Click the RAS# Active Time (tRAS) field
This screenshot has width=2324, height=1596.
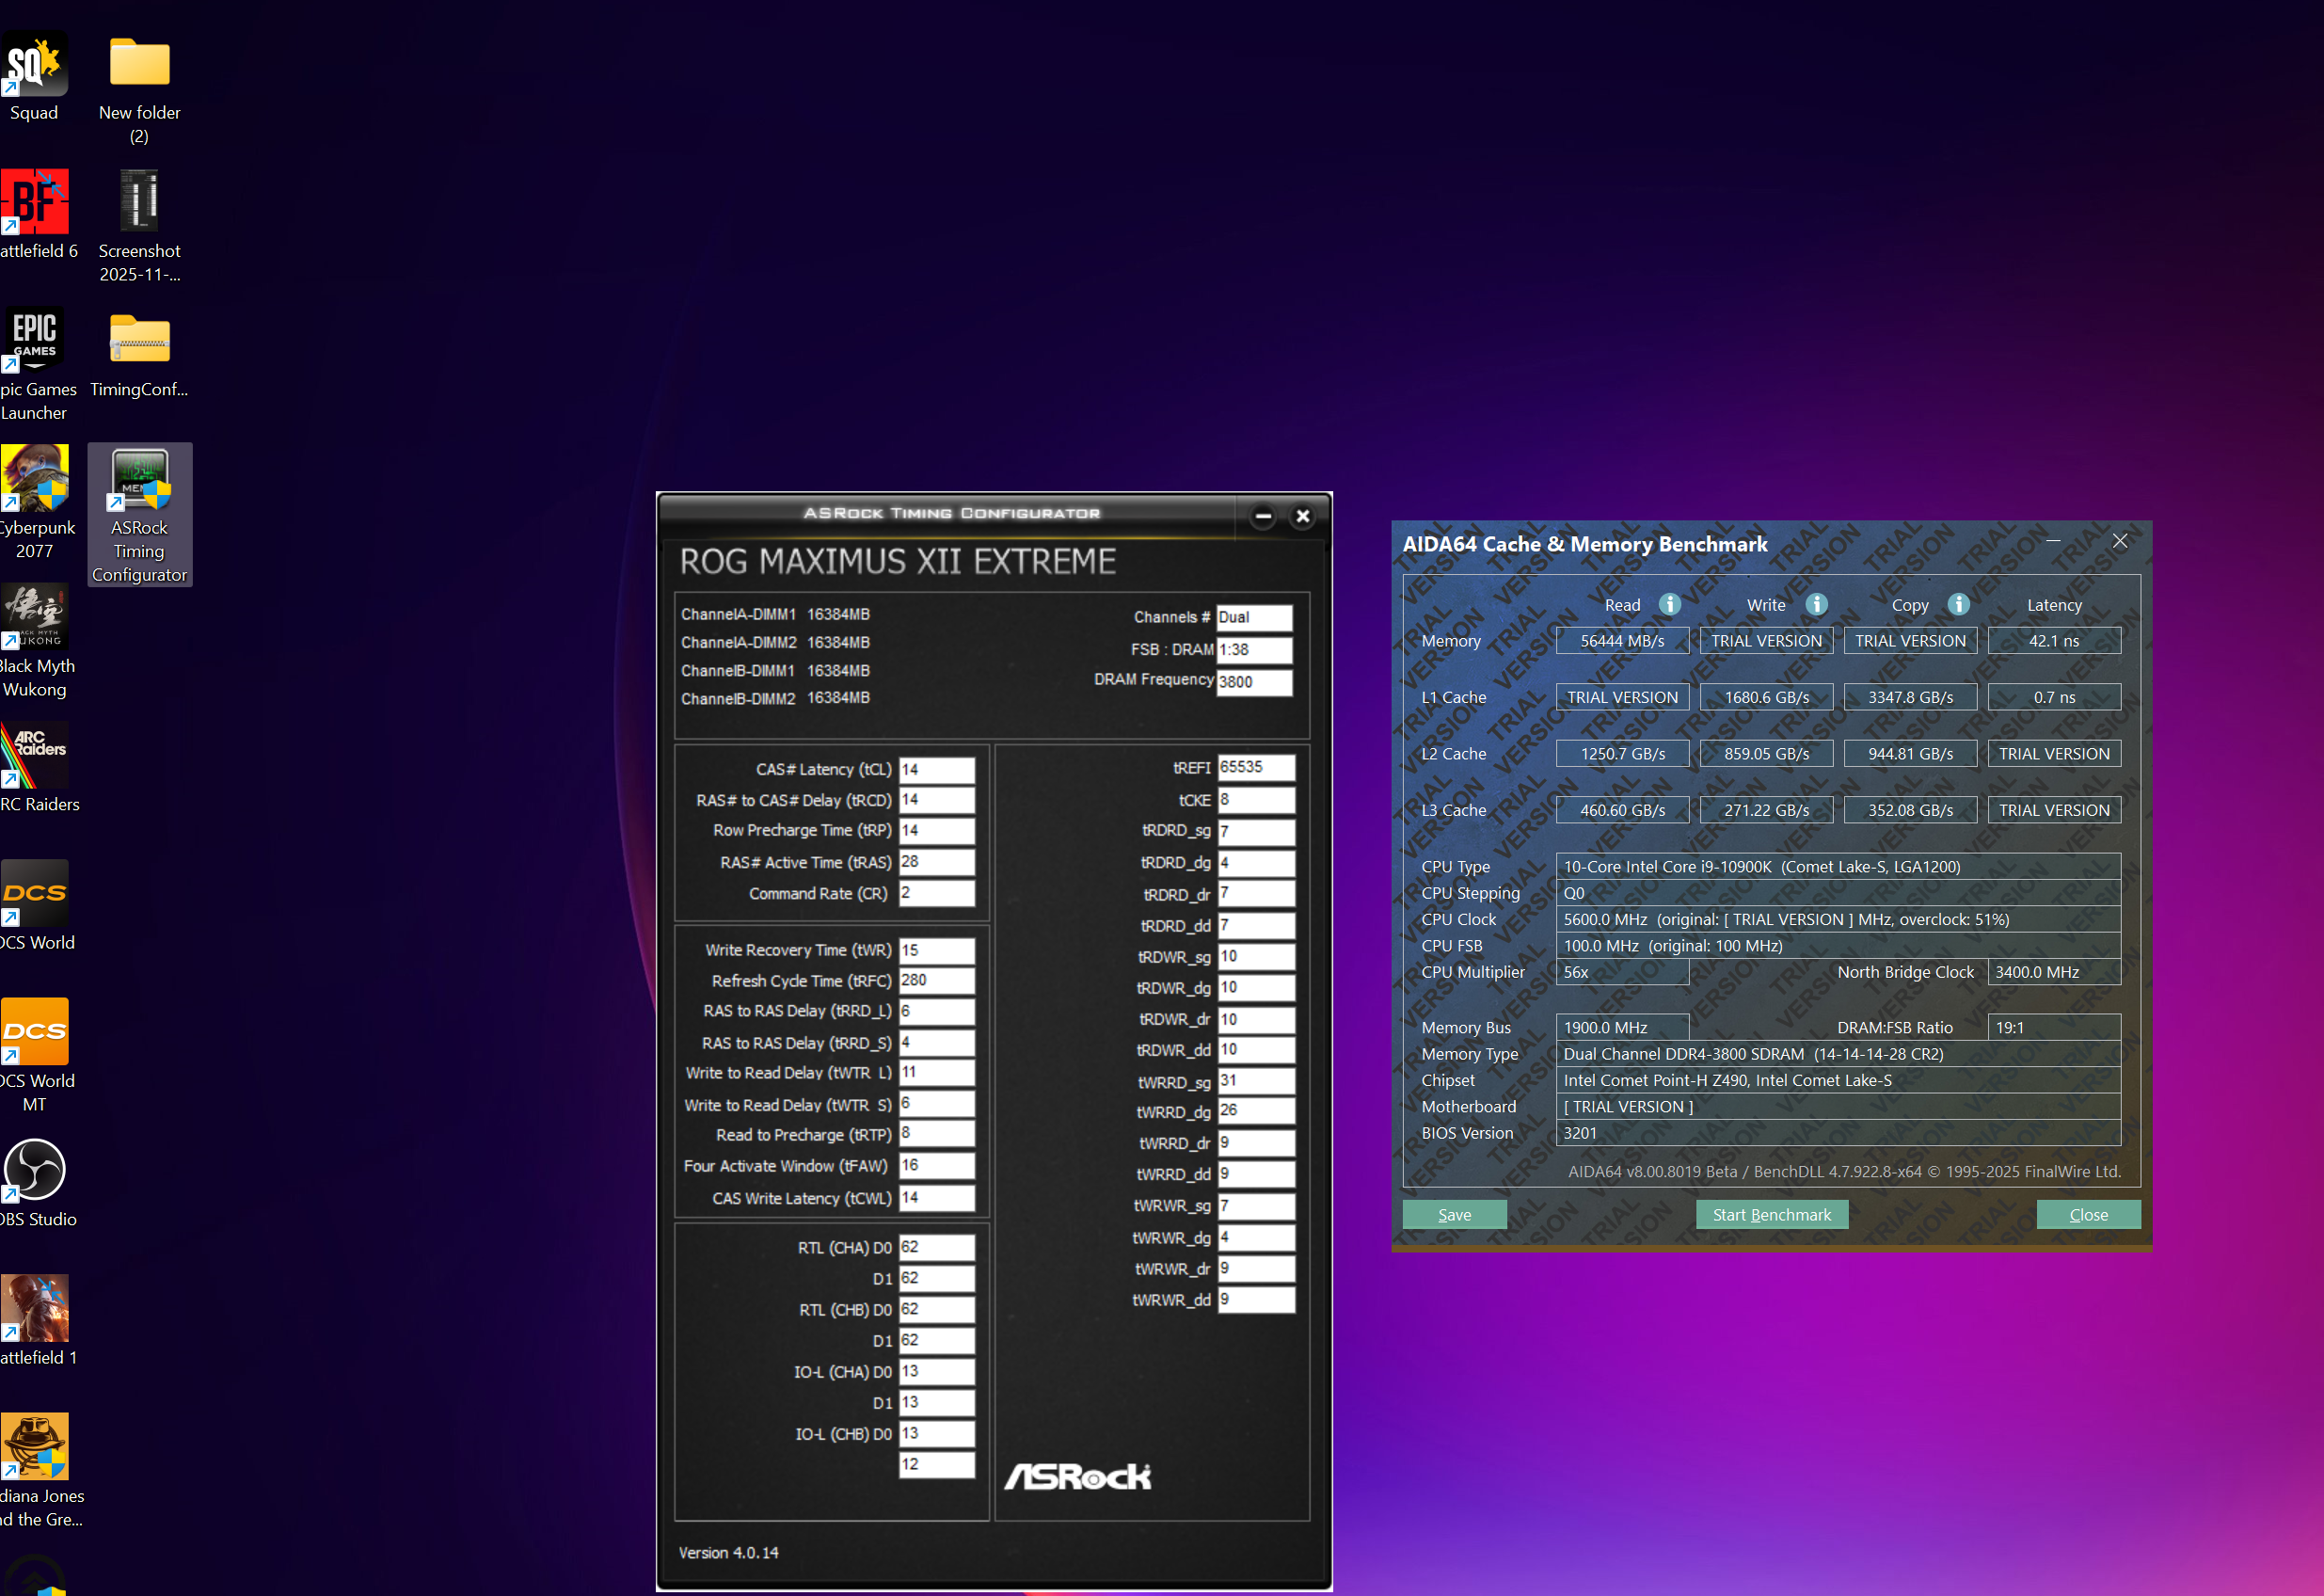coord(936,862)
